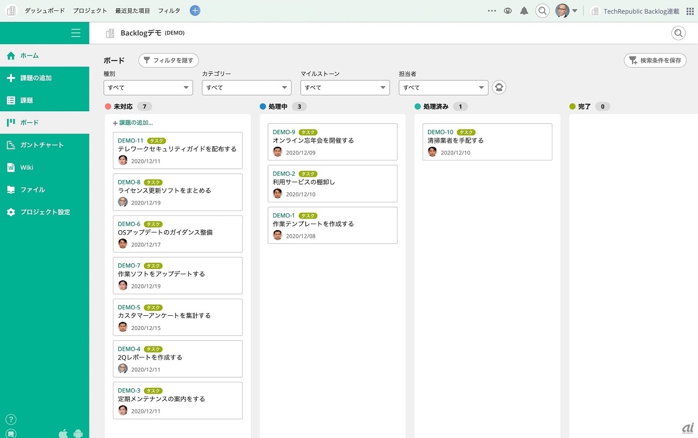The image size is (698, 438).
Task: Click assignee avatar on DEMO-2 card
Action: [278, 194]
